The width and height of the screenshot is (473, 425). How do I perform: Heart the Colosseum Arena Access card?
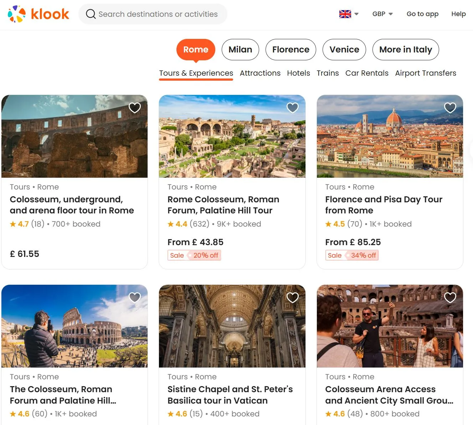tap(450, 297)
